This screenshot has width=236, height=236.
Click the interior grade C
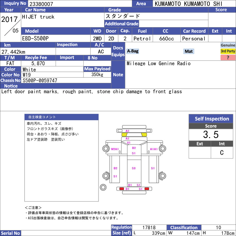(222, 153)
